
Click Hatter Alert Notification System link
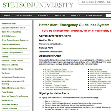coord(57,87)
